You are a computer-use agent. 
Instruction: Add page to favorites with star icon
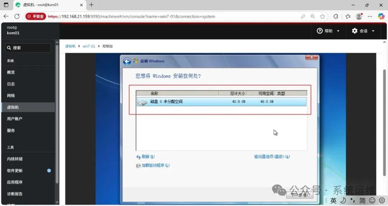click(322, 16)
